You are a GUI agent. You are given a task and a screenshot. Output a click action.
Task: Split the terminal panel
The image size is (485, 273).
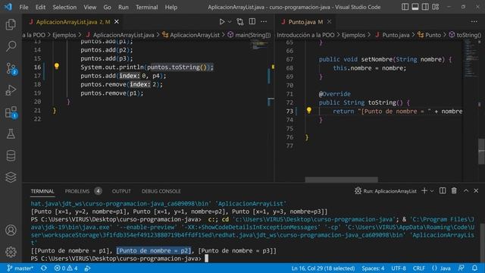(x=443, y=191)
